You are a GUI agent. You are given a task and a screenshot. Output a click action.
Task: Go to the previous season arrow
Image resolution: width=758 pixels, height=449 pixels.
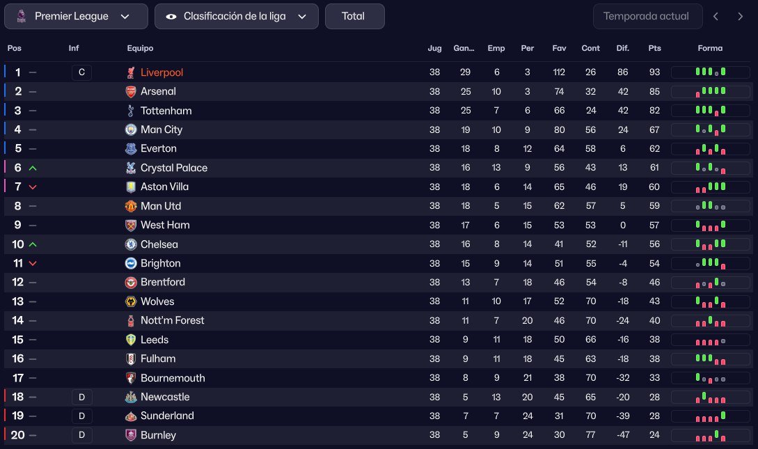tap(717, 16)
